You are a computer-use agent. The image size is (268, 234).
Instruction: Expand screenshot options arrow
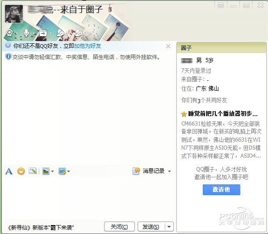click(68, 171)
